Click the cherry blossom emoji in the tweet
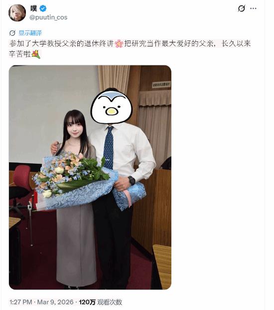The height and width of the screenshot is (310, 274). coord(119,44)
